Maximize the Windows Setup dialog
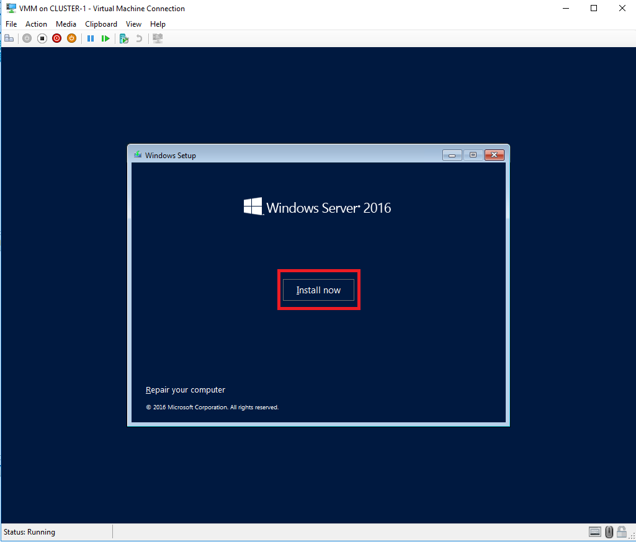 (473, 155)
